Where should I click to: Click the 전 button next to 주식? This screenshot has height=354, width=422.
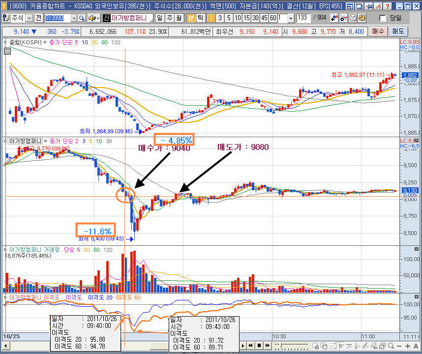coord(39,18)
